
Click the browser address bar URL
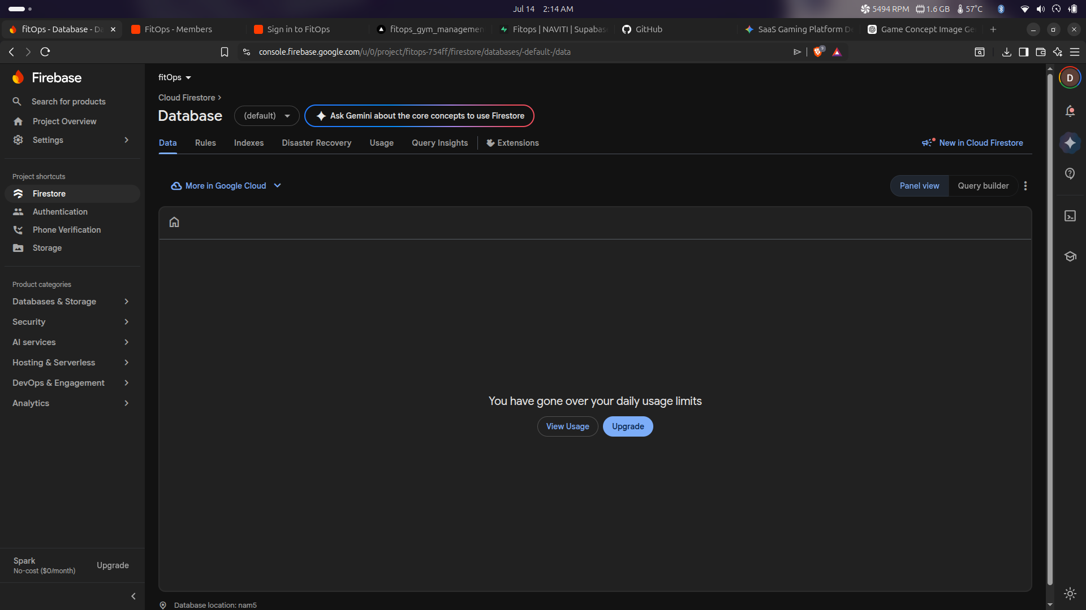(415, 52)
